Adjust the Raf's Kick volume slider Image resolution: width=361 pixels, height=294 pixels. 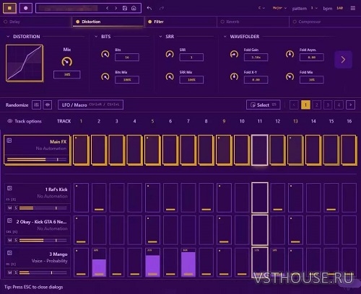coord(43,208)
